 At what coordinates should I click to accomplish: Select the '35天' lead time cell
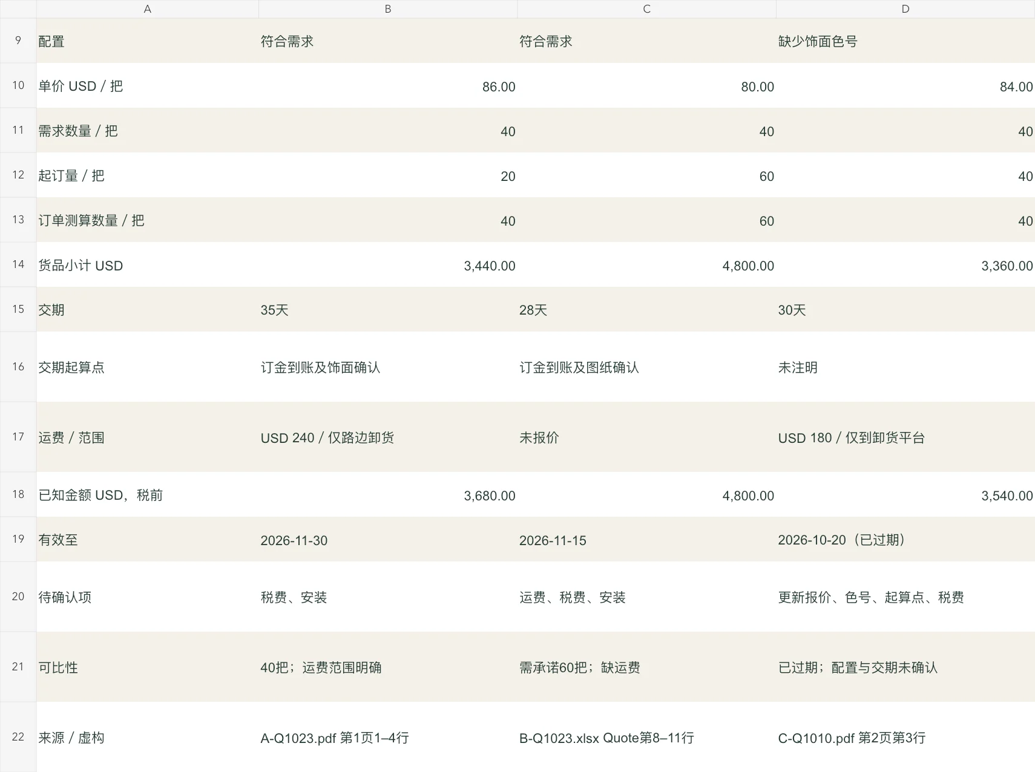pyautogui.click(x=388, y=310)
